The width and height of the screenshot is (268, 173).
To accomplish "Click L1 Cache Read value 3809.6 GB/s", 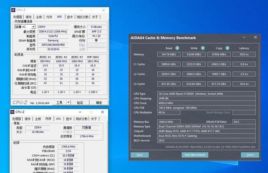I will (169, 64).
